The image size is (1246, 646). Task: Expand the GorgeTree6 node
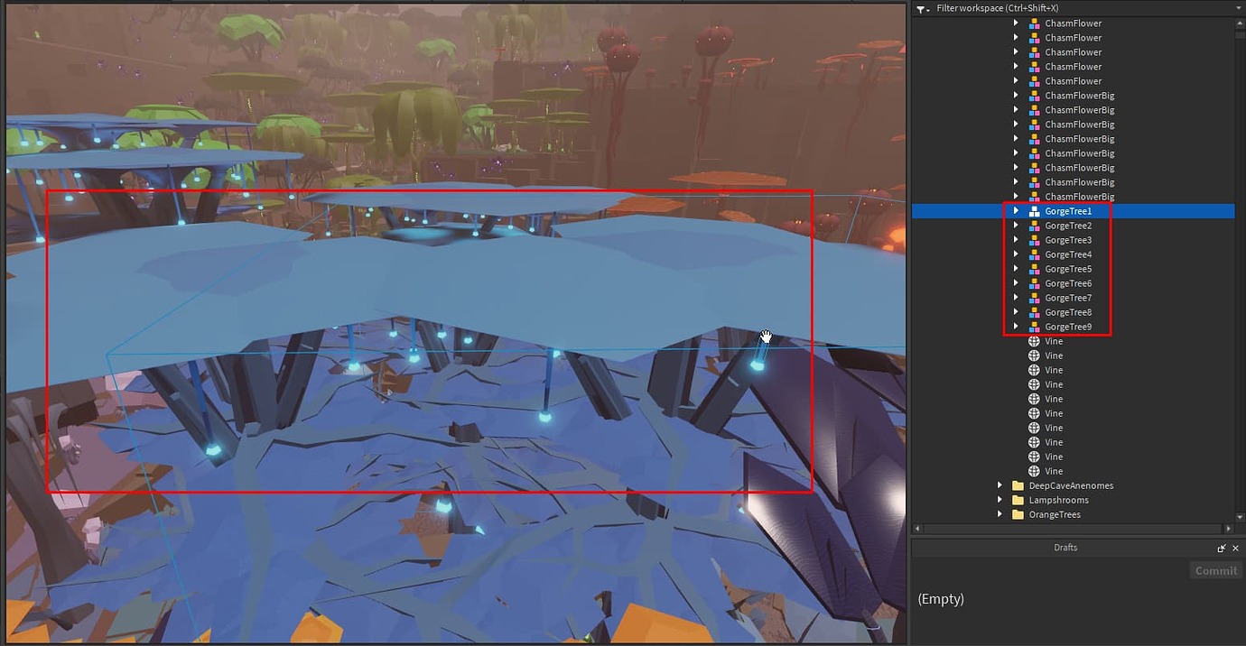[x=1016, y=283]
